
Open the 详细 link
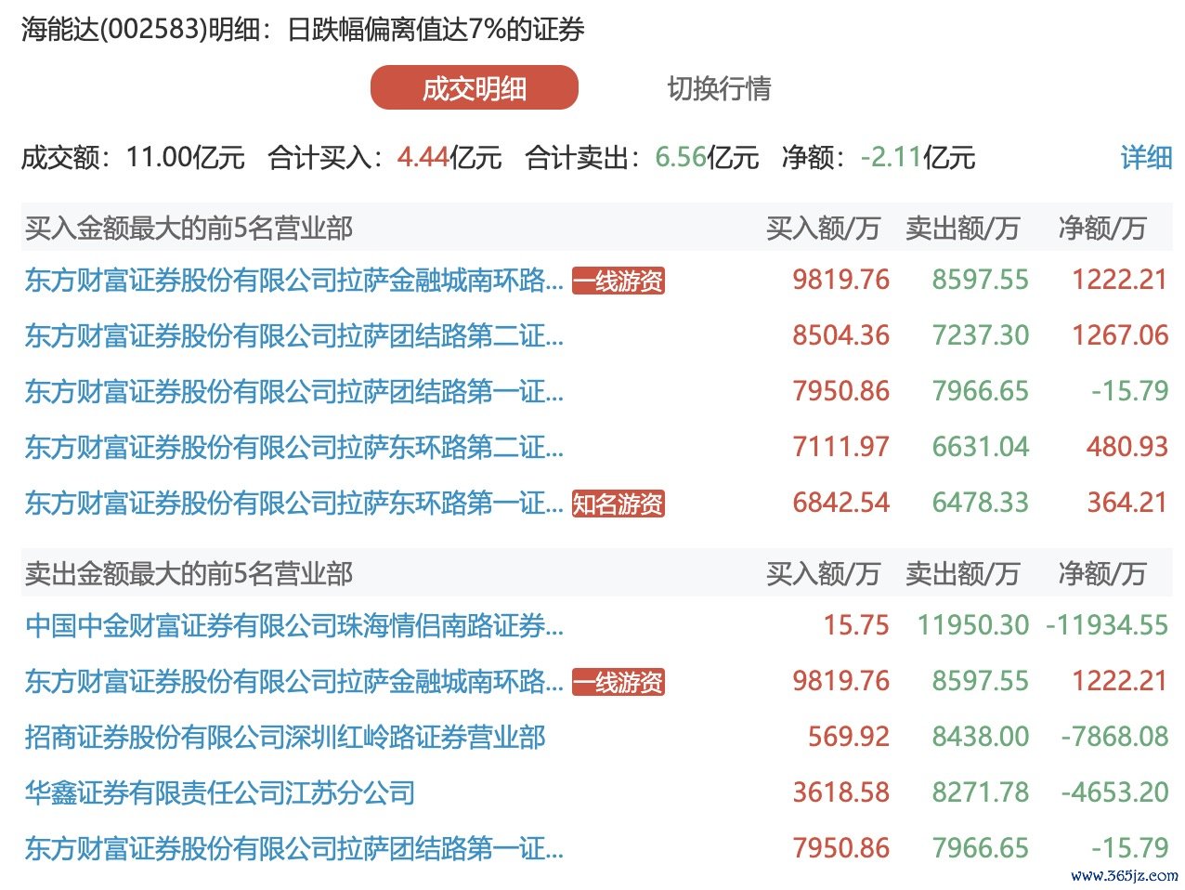[x=1146, y=157]
